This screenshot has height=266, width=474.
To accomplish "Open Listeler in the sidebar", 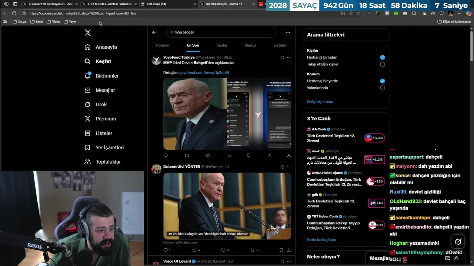I will [98, 133].
